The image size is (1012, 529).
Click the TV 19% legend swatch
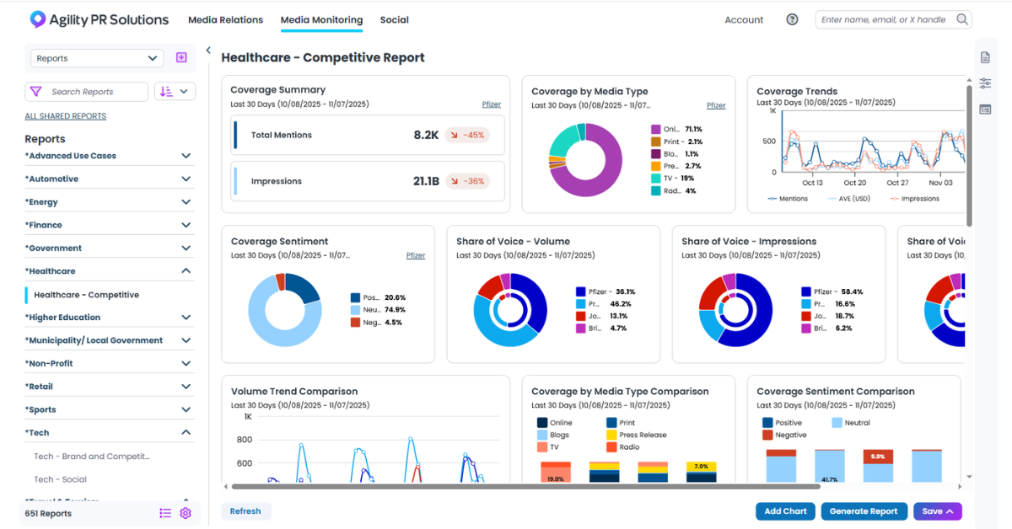pos(655,179)
